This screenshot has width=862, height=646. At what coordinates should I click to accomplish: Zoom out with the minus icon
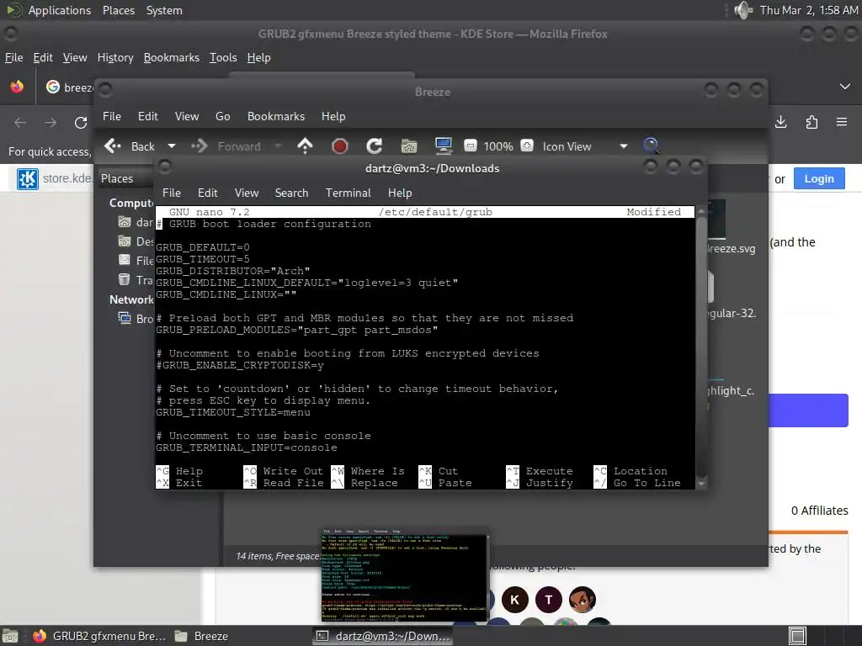click(470, 146)
